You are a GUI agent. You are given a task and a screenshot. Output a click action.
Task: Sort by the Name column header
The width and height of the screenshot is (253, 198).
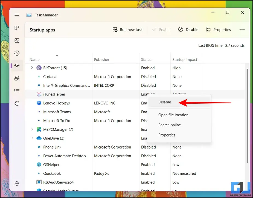coord(34,60)
